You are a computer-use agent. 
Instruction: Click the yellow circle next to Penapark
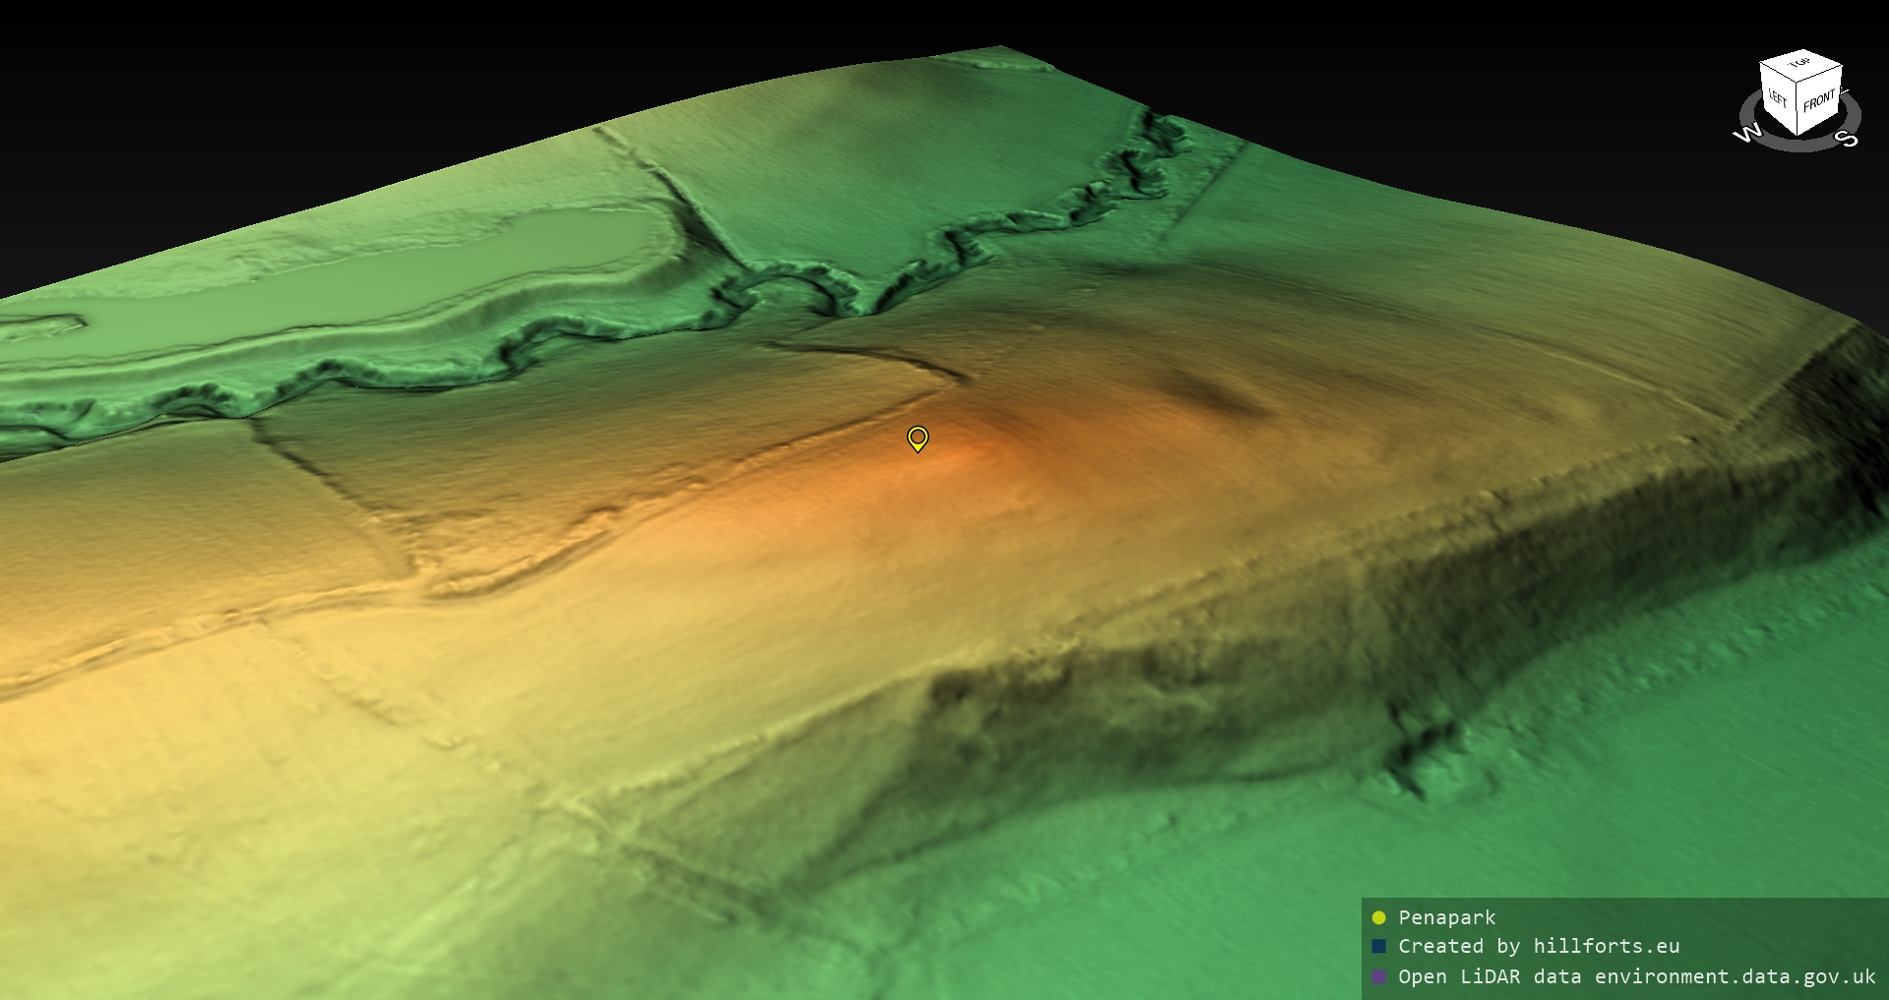[x=1378, y=917]
